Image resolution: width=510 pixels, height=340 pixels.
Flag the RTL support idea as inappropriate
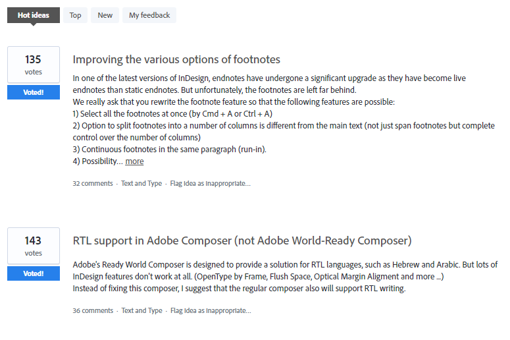point(210,310)
